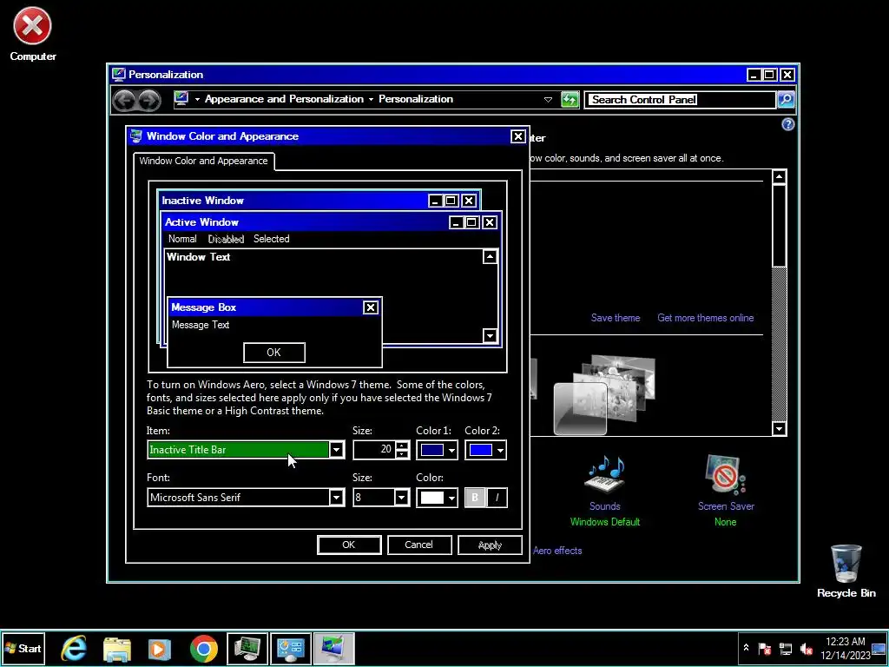Image resolution: width=889 pixels, height=667 pixels.
Task: Increase the item Size spinner value
Action: point(402,446)
